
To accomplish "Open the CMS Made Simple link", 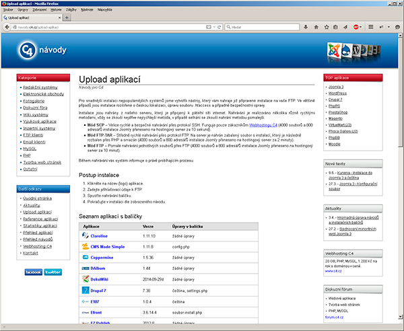I will [x=108, y=247].
